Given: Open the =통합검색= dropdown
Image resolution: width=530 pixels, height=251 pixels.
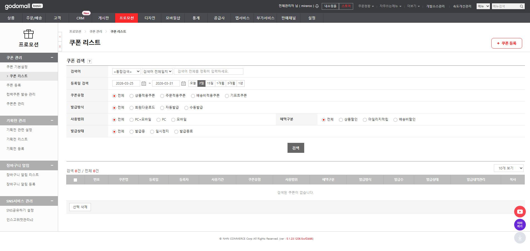Looking at the screenshot, I should [x=127, y=72].
